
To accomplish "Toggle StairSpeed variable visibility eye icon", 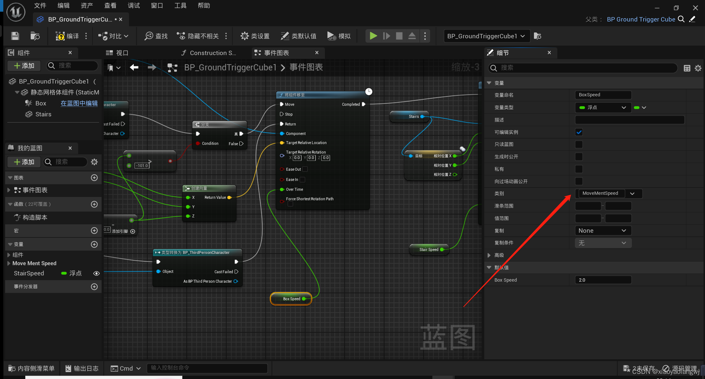I will pyautogui.click(x=96, y=273).
